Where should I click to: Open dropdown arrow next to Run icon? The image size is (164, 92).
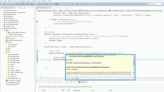(29, 4)
